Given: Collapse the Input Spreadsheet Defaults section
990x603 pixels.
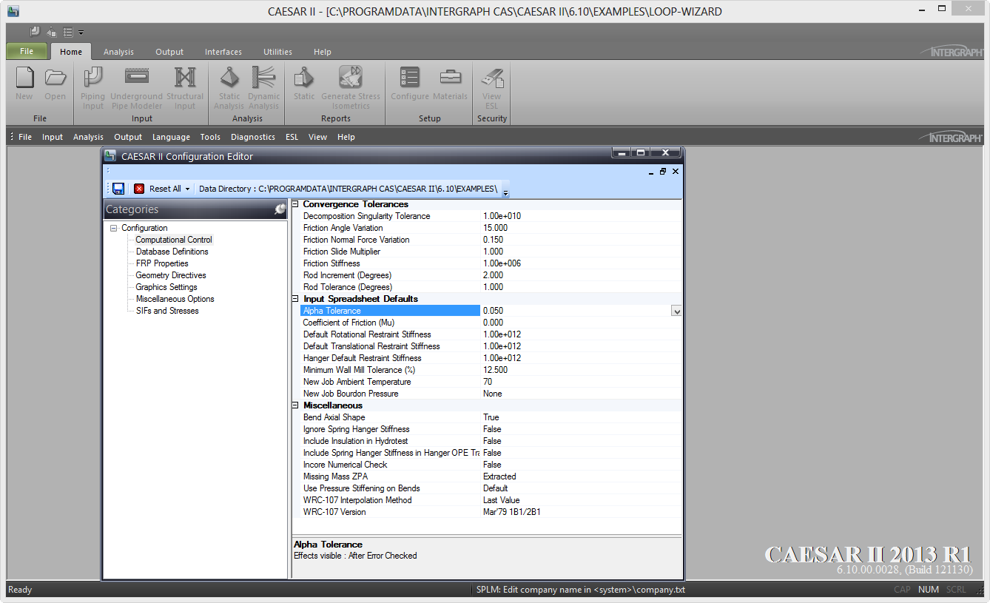Looking at the screenshot, I should coord(295,299).
